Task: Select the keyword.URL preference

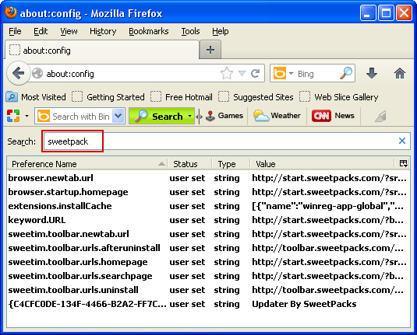Action: 208,220
